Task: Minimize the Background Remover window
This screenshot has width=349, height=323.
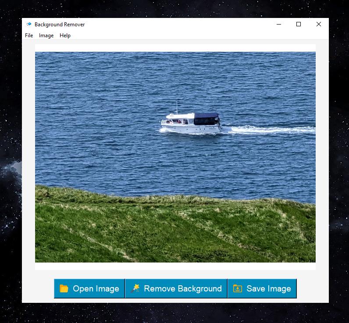Action: click(278, 25)
